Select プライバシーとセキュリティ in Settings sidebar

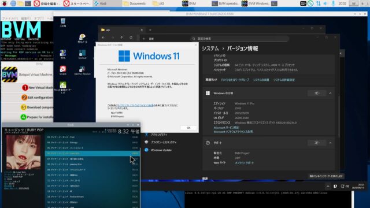point(164,142)
